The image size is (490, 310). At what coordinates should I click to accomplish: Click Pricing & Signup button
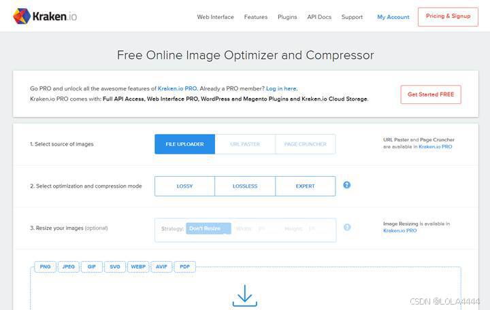pyautogui.click(x=448, y=17)
